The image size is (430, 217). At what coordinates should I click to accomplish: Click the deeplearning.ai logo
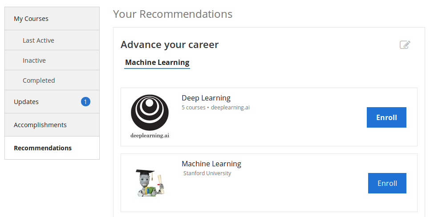[x=150, y=117]
